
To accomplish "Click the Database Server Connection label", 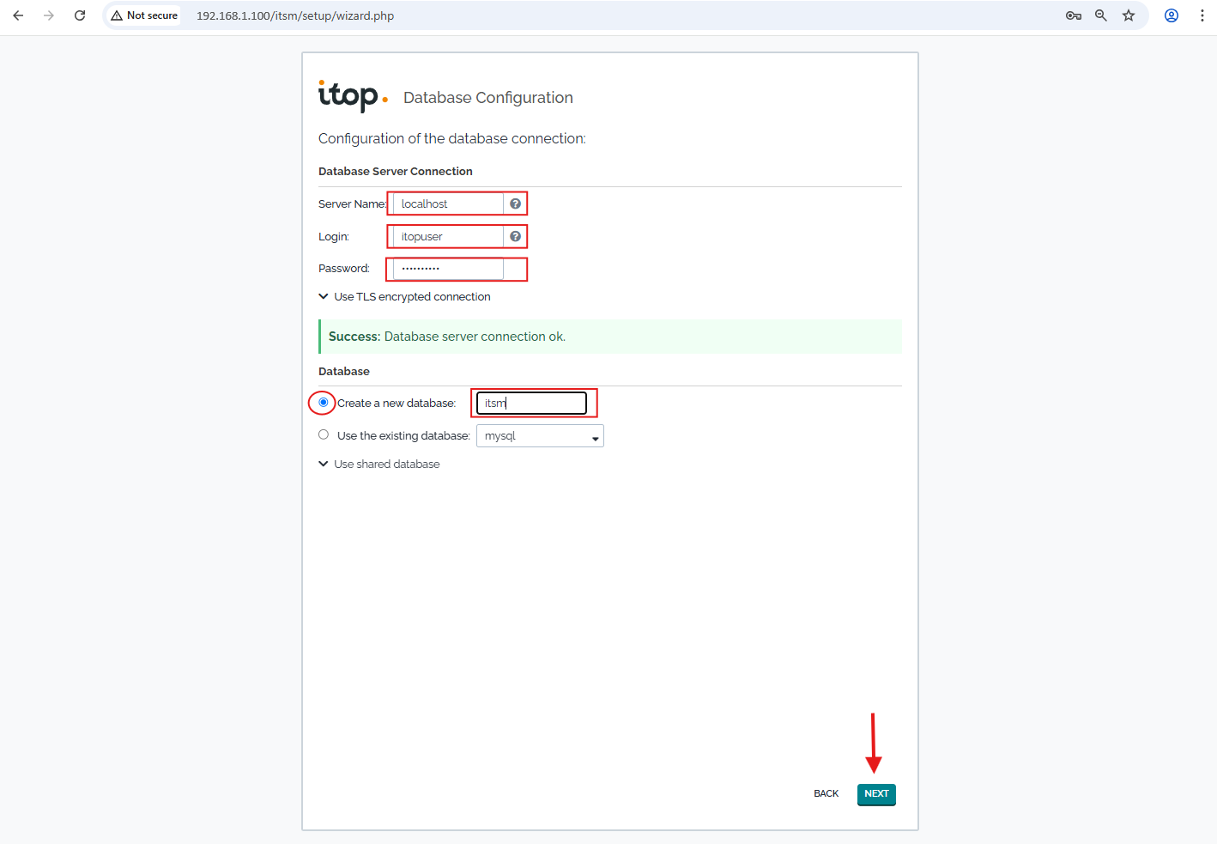I will pyautogui.click(x=396, y=172).
